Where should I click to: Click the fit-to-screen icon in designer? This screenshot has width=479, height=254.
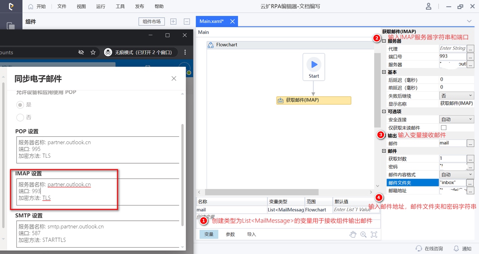coord(373,235)
